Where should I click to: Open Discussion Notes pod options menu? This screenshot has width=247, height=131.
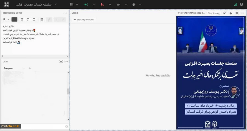(65, 13)
